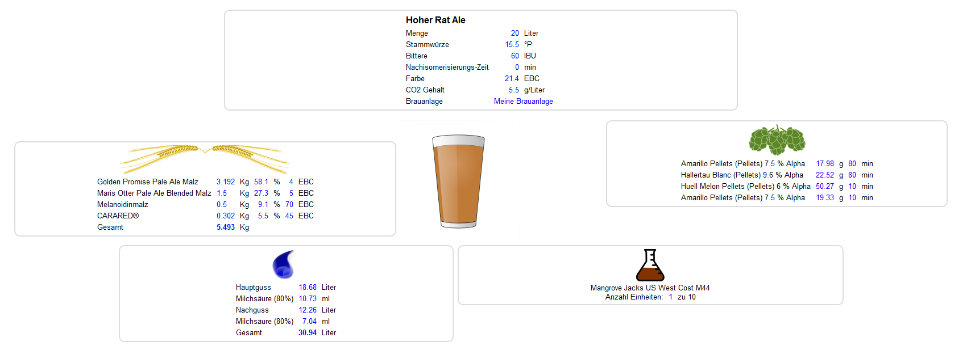Viewport: 971px width, 350px height.
Task: Click Golden Promise malt amount 3.192
Action: [x=225, y=182]
